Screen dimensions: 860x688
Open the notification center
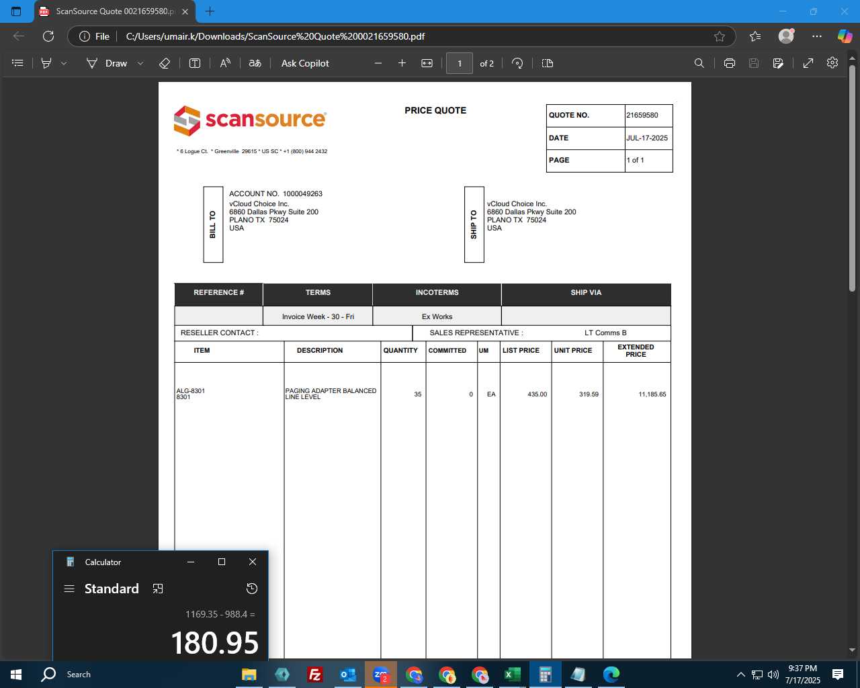click(838, 675)
